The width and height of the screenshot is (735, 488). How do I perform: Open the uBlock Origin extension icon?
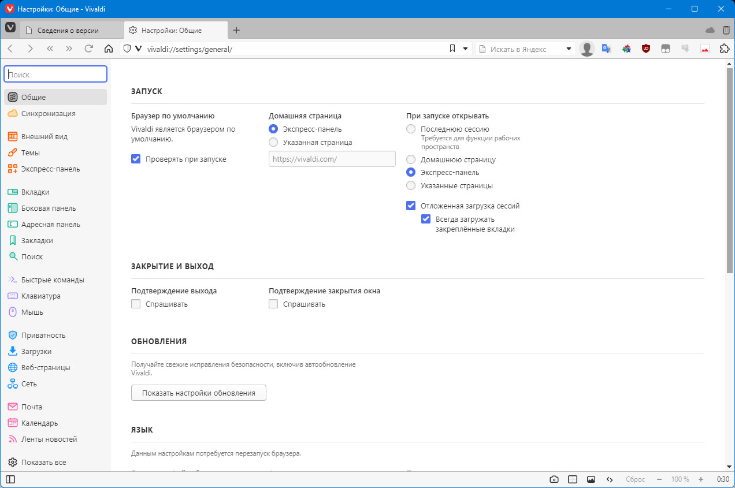(x=646, y=49)
